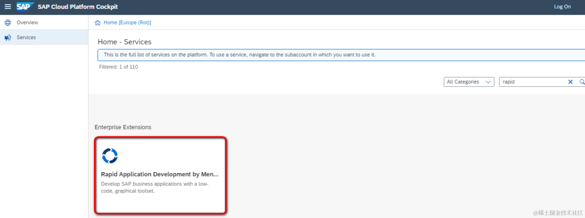The width and height of the screenshot is (585, 218).
Task: Click the full list of services info message
Action: click(240, 55)
